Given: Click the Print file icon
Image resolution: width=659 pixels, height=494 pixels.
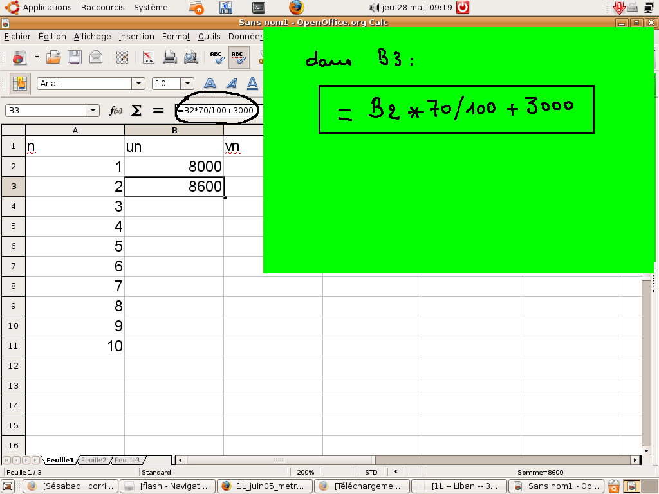Looking at the screenshot, I should pyautogui.click(x=170, y=58).
